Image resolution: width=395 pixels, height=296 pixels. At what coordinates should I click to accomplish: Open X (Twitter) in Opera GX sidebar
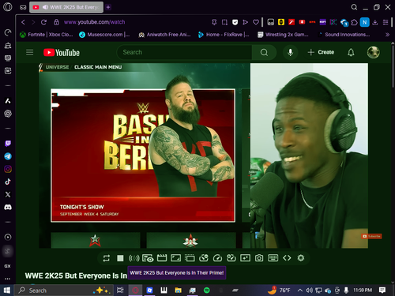click(x=8, y=194)
